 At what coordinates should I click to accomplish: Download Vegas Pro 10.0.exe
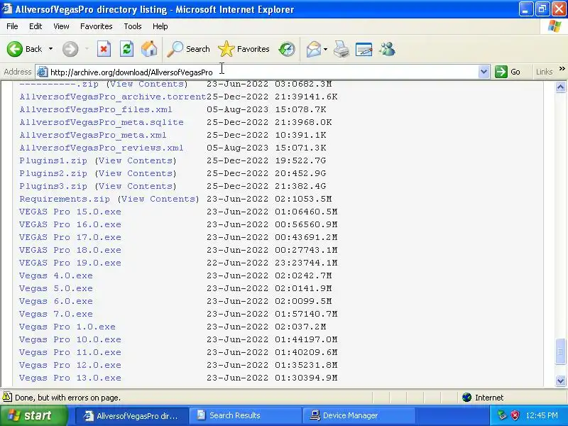[x=70, y=339]
